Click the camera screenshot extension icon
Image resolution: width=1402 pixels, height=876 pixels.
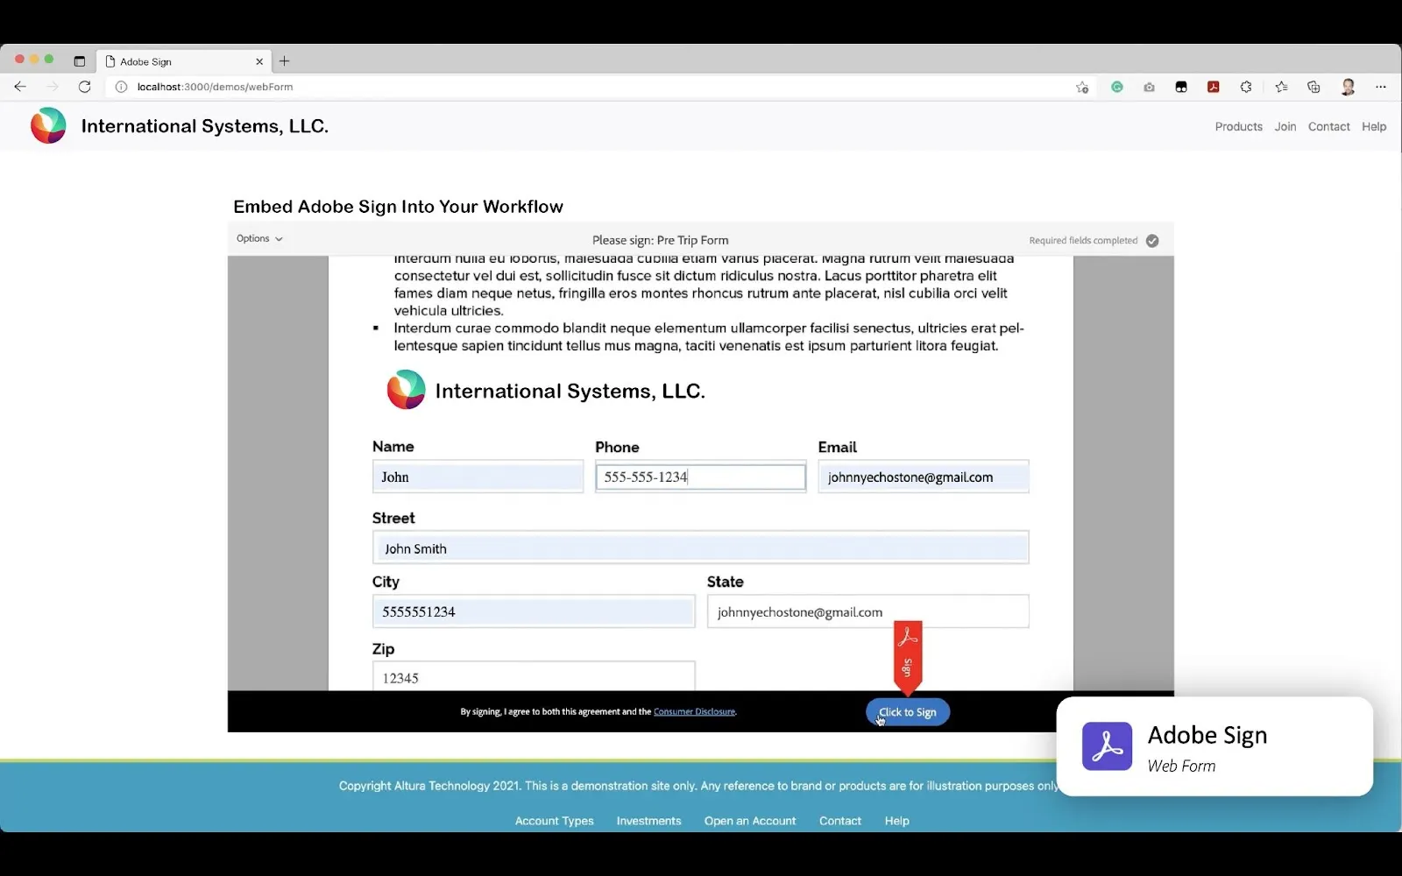click(1149, 87)
